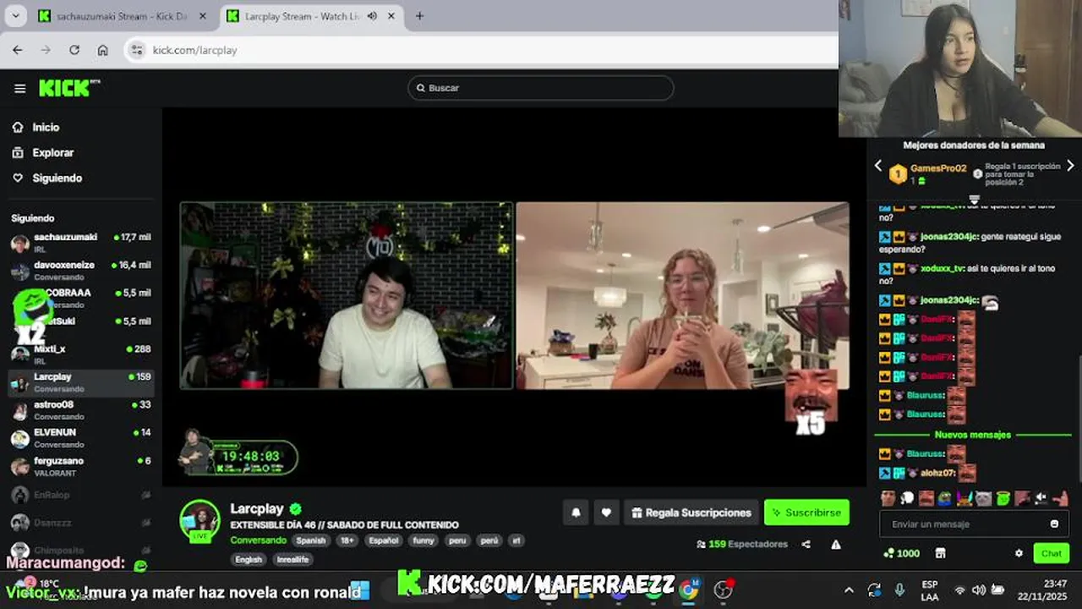Insert the muted speaker emote
This screenshot has width=1082, height=609.
point(1041,498)
